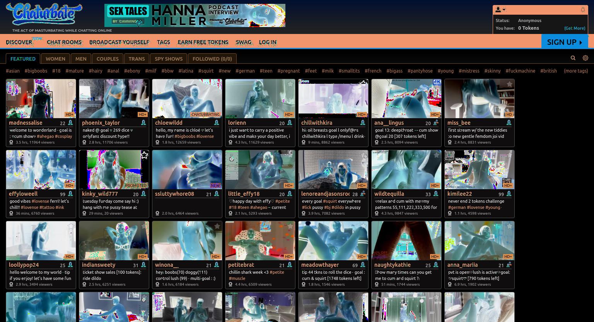Select the FEATURED tab
Image resolution: width=594 pixels, height=322 pixels.
click(x=23, y=59)
